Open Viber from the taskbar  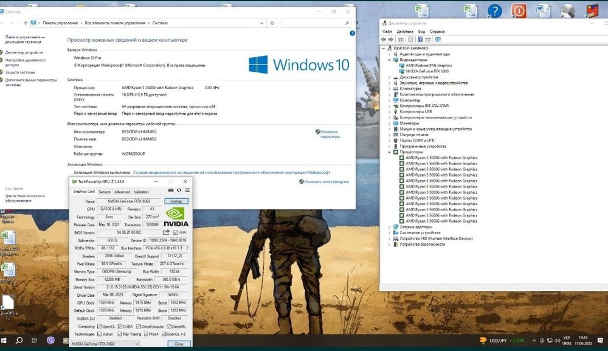click(x=50, y=341)
